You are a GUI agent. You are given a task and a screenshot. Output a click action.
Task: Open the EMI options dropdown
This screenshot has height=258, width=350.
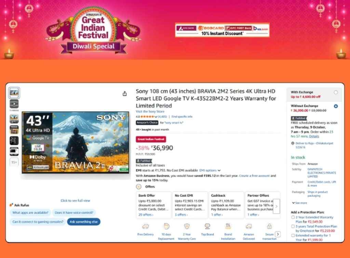coord(210,170)
